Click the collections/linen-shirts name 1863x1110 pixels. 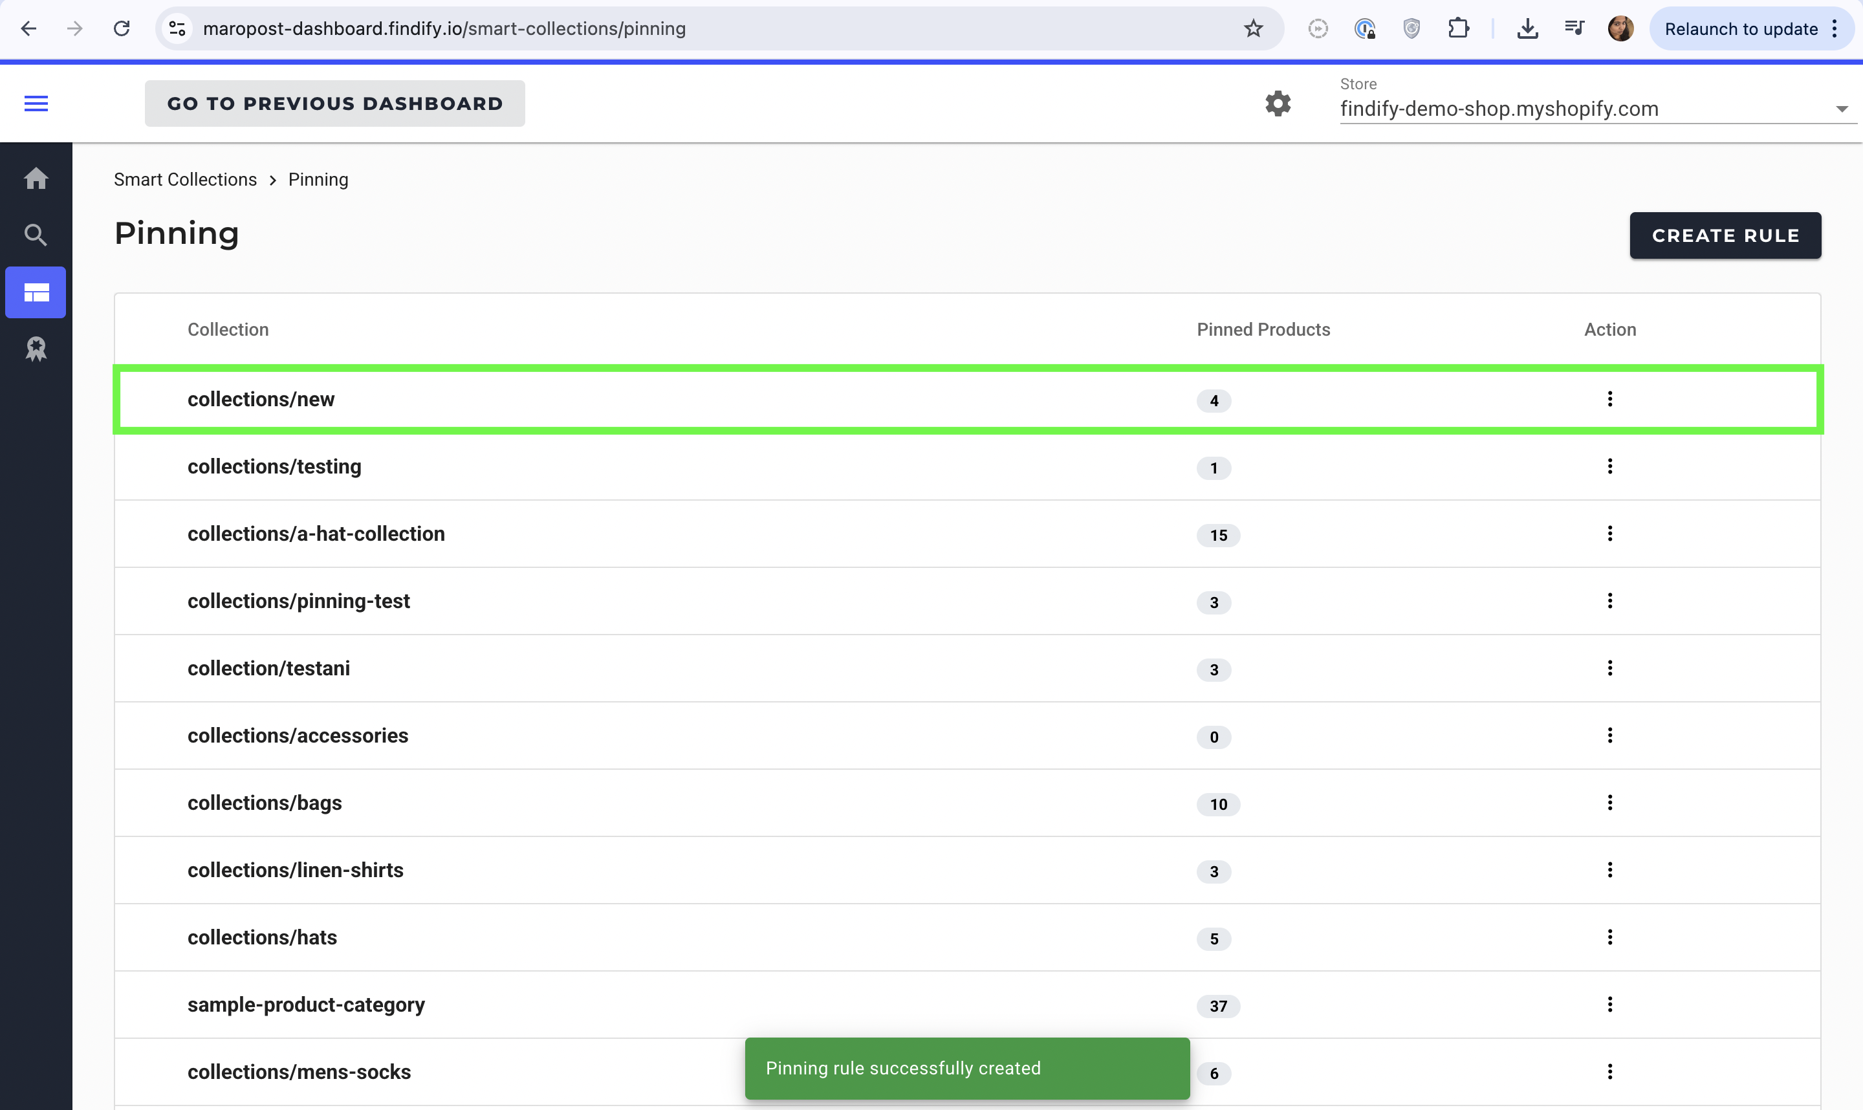[x=296, y=870]
